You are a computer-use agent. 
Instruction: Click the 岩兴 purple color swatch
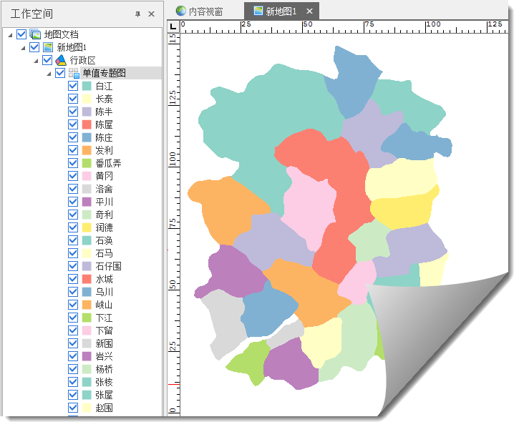tap(87, 356)
